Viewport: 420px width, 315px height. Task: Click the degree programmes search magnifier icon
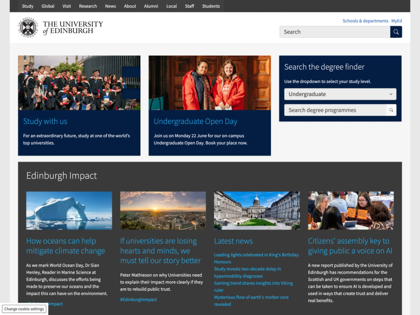tap(391, 110)
